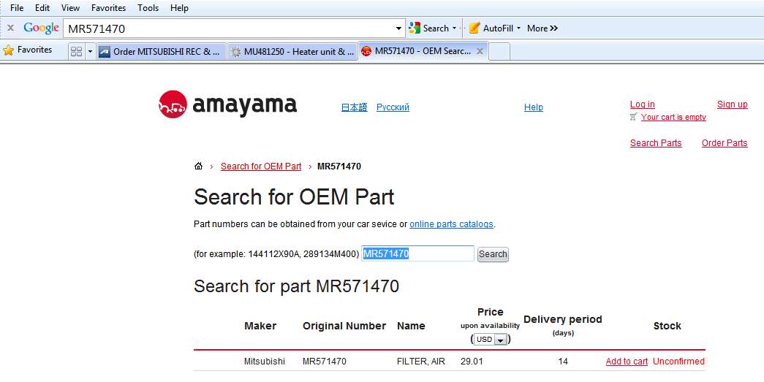
Task: Click the home breadcrumb icon
Action: point(198,167)
